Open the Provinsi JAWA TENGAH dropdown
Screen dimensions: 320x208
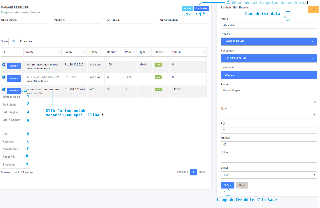(268, 41)
